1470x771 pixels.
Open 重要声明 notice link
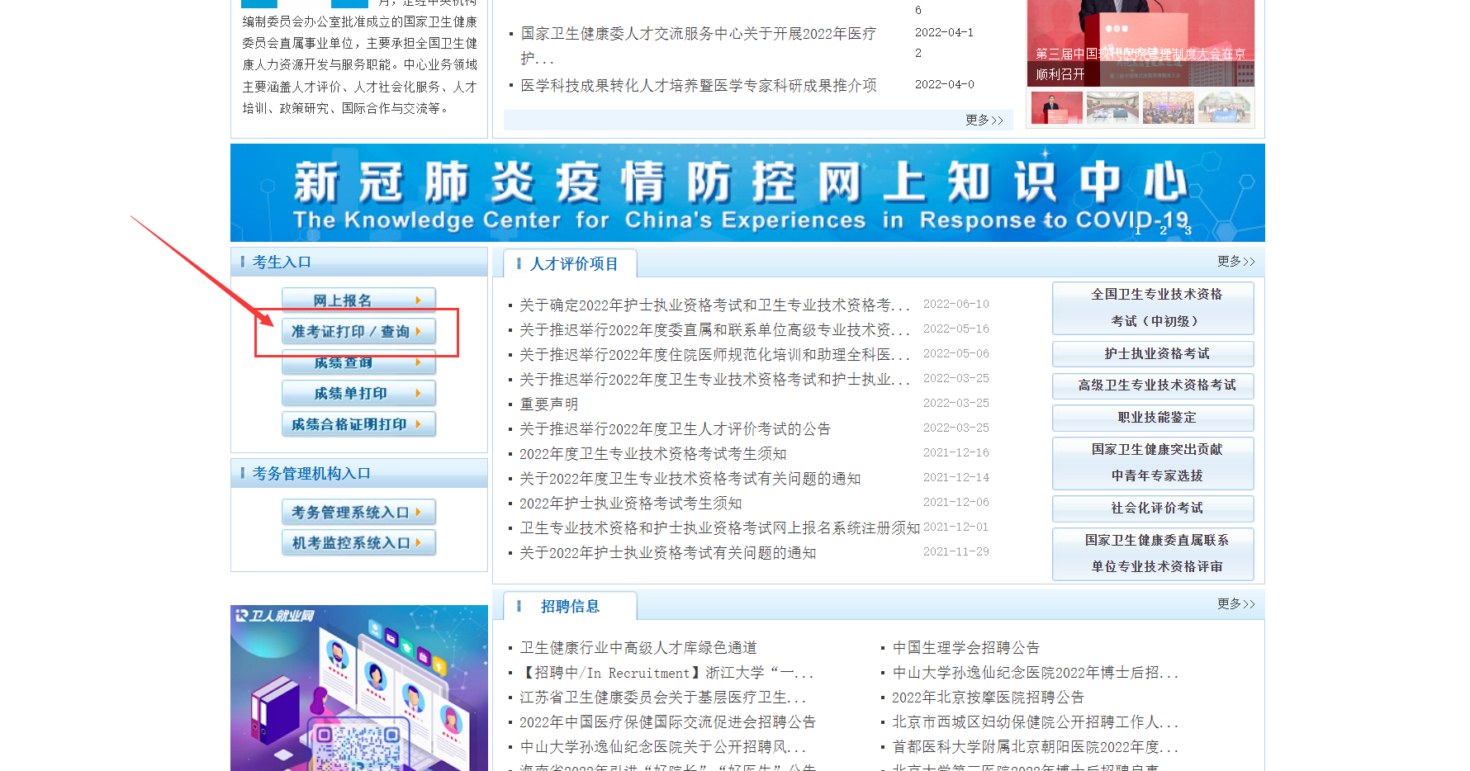[548, 404]
